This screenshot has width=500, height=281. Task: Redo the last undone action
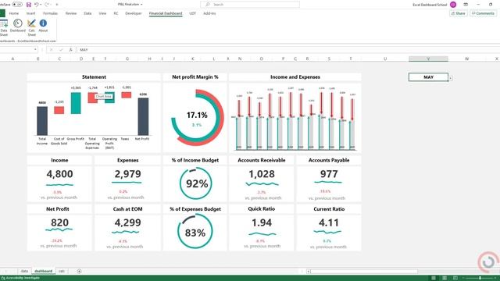tap(47, 5)
